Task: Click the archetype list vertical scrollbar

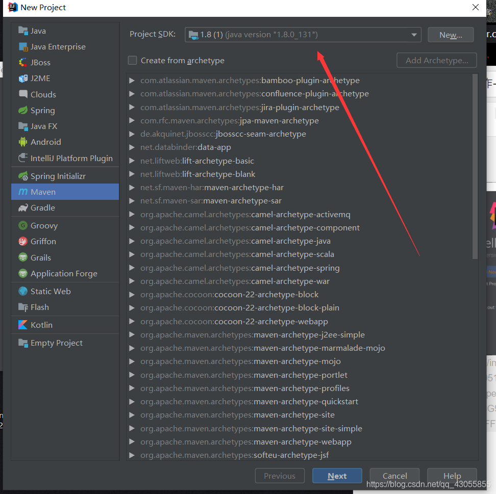Action: [475, 167]
